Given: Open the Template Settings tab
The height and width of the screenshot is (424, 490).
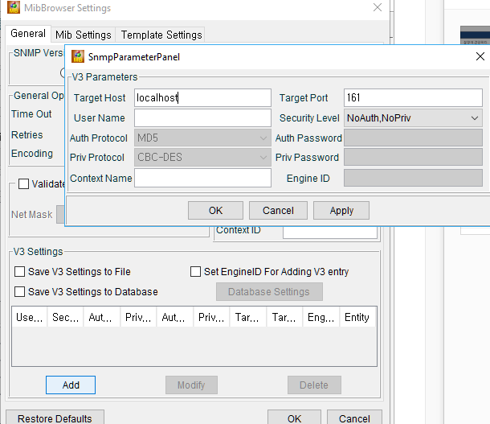Looking at the screenshot, I should (161, 35).
